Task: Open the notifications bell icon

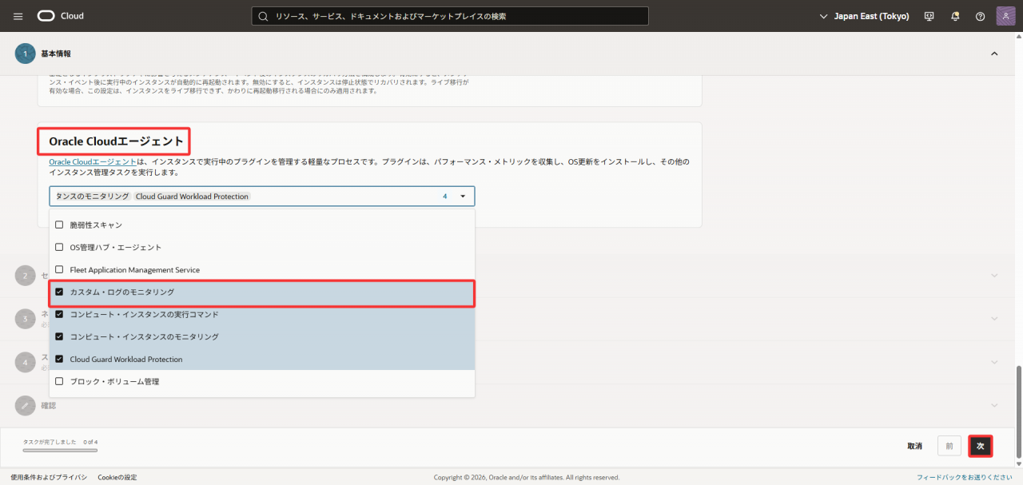Action: click(955, 16)
